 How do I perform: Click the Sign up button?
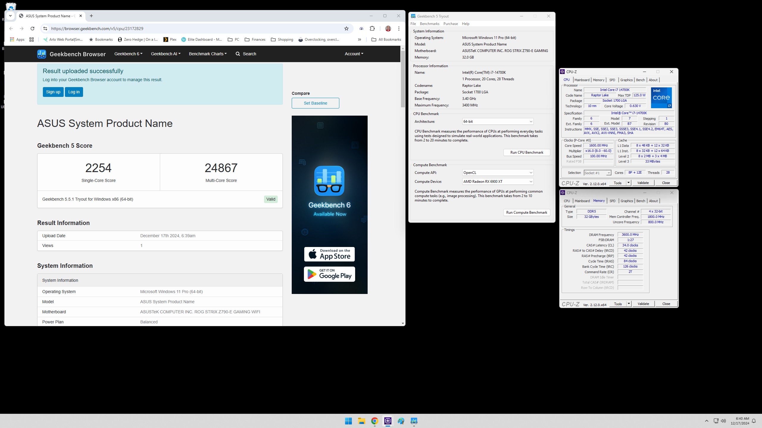pos(53,92)
